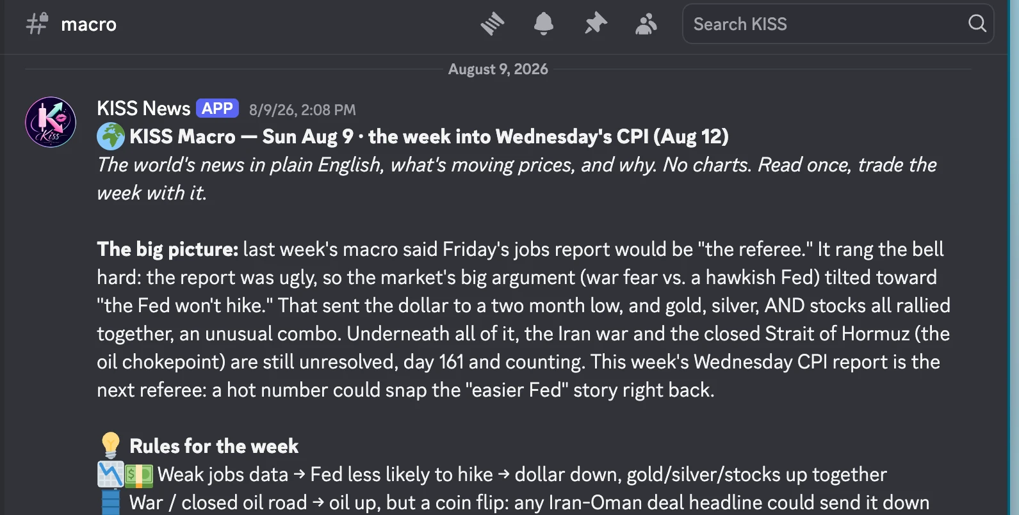
Task: Click the oil barrel emoji on War line
Action: pyautogui.click(x=111, y=502)
